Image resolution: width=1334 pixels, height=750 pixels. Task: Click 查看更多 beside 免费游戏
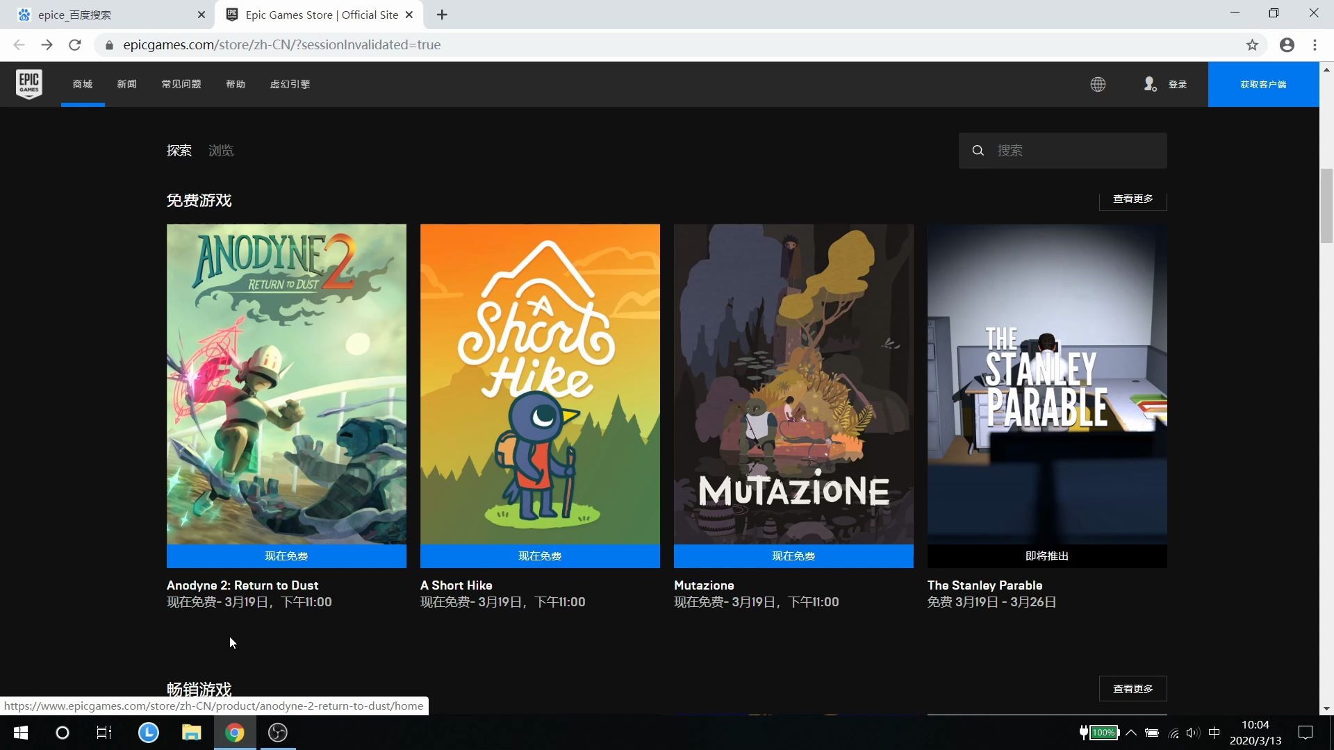coord(1133,199)
